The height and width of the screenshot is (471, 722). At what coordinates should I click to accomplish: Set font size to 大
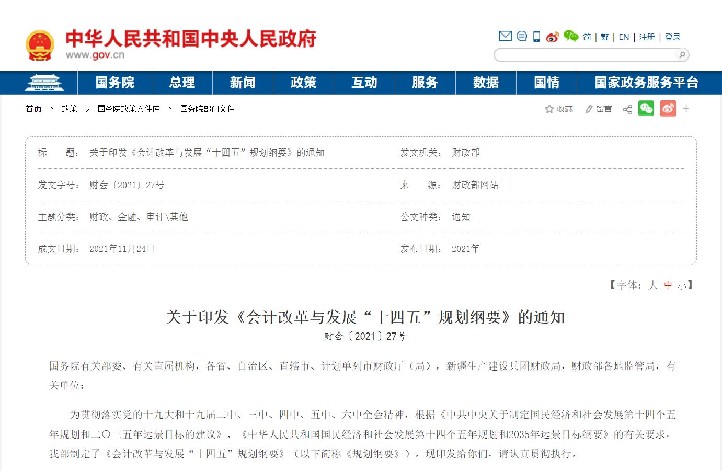coord(653,285)
